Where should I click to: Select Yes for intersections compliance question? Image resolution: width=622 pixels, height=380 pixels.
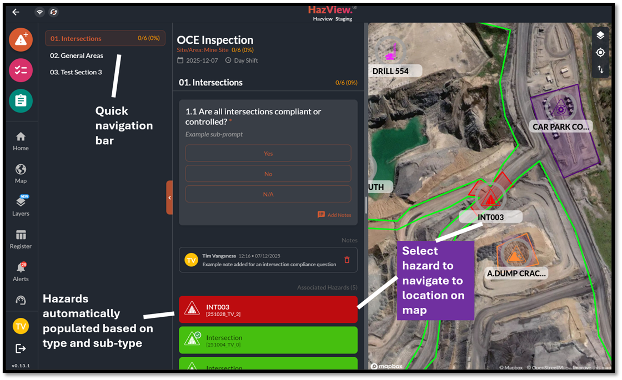(x=268, y=153)
